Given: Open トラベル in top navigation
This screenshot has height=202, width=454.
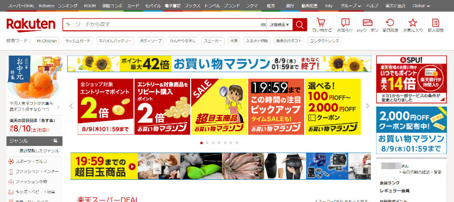Looking at the screenshot, I should (212, 6).
